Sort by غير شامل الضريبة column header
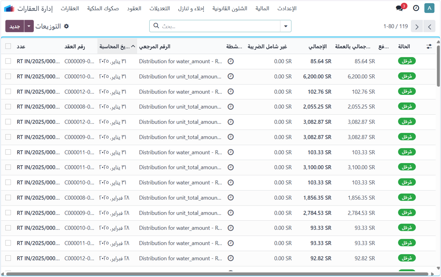 tap(267, 47)
